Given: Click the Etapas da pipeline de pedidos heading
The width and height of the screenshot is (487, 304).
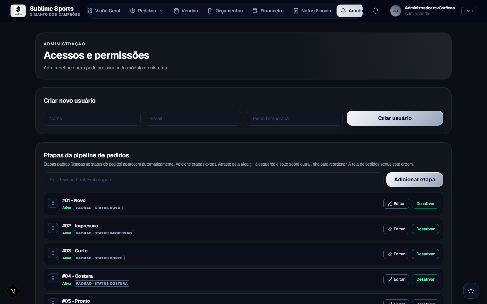Looking at the screenshot, I should (x=86, y=155).
